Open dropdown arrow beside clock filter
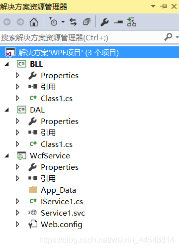This screenshot has width=179, height=249. click(63, 21)
